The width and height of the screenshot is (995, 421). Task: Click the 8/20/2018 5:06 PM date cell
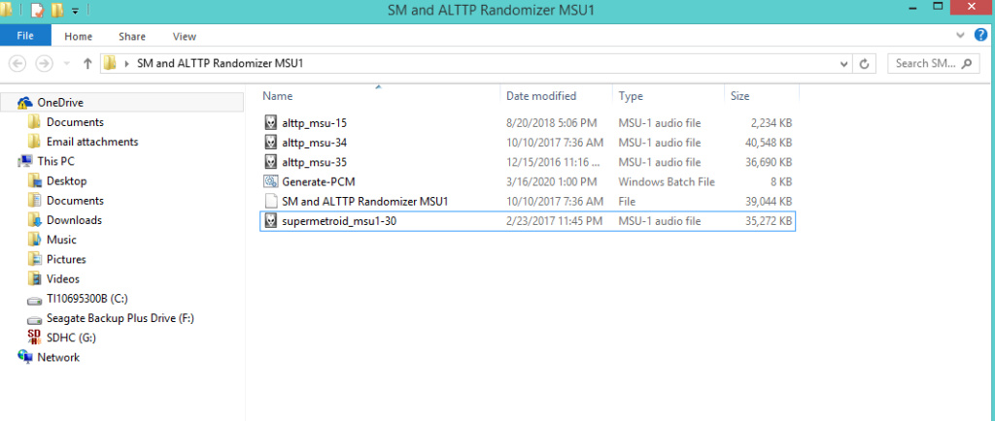point(552,123)
